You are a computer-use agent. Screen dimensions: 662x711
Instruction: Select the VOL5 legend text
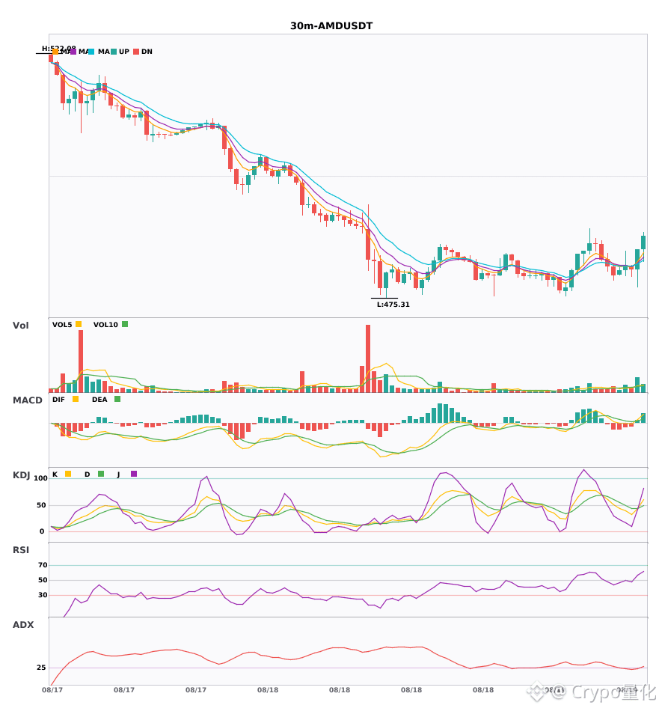click(62, 325)
